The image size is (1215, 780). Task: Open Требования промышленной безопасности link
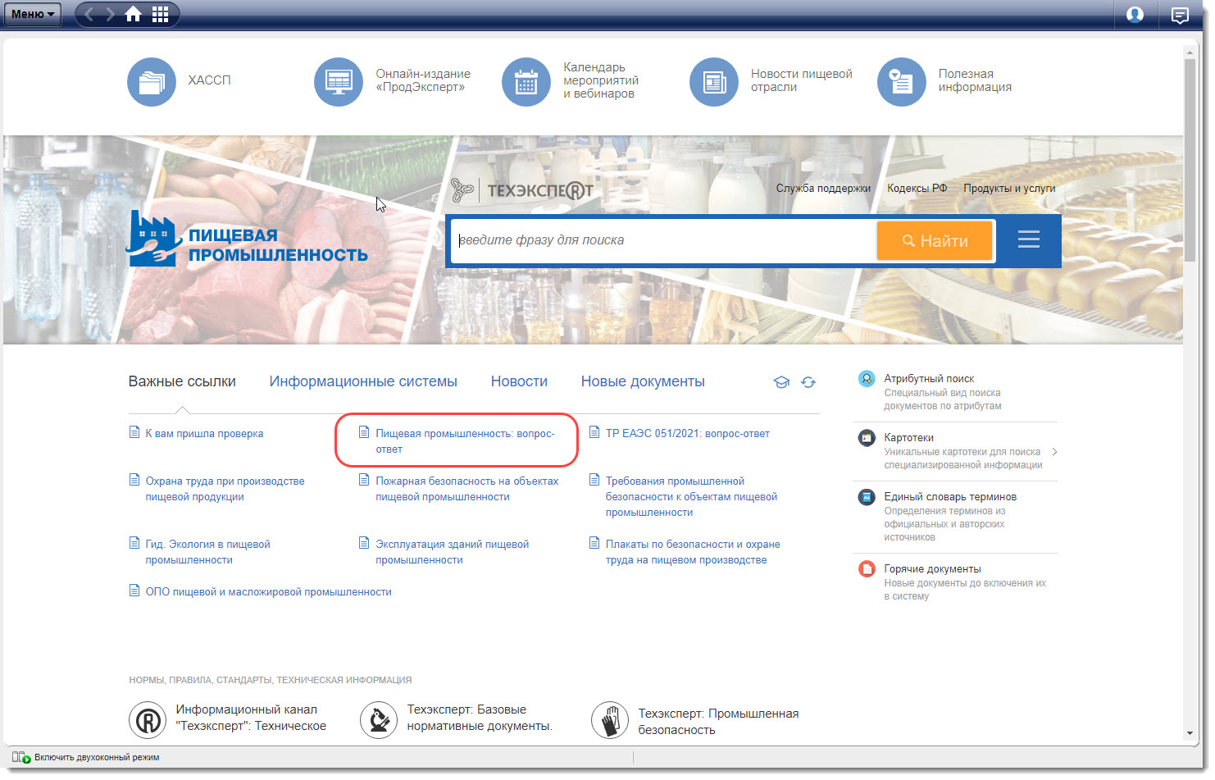point(691,497)
